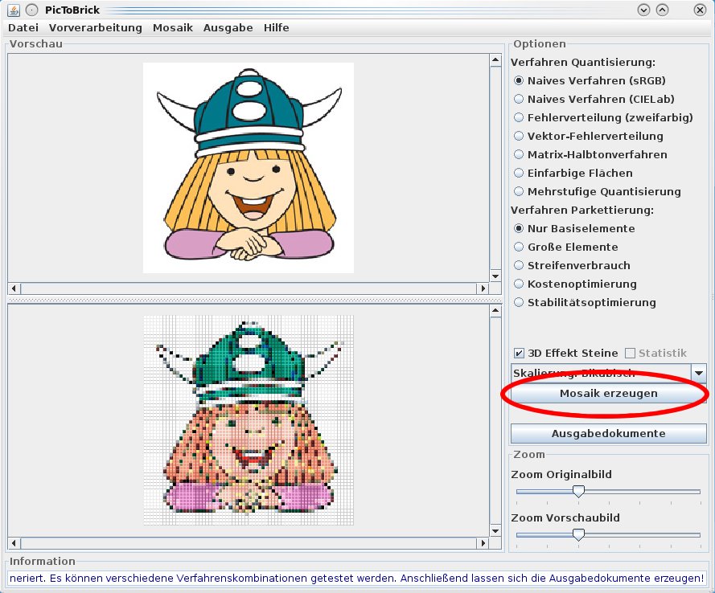The height and width of the screenshot is (593, 715).
Task: Click the original Viking image thumbnail
Action: coord(249,168)
